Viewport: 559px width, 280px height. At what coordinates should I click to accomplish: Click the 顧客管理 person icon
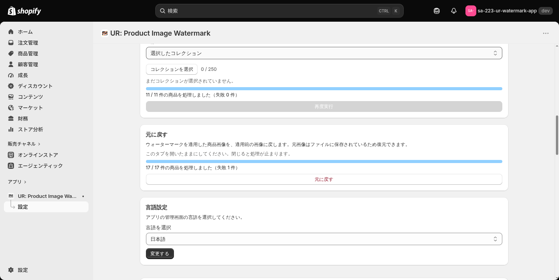[11, 64]
